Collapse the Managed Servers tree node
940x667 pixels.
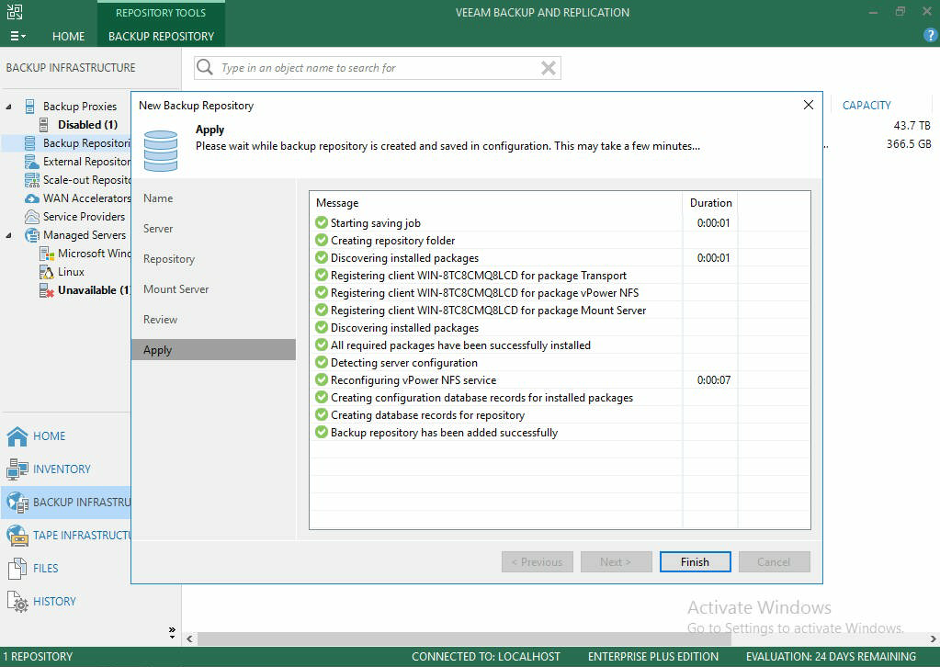[x=9, y=235]
